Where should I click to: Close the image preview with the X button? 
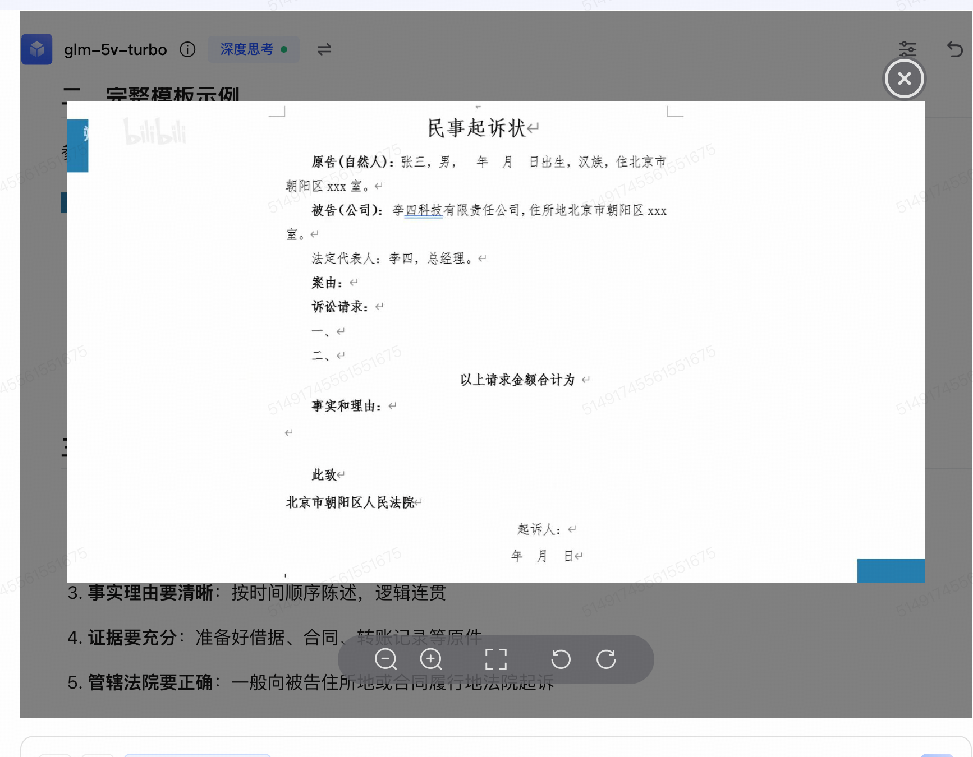(904, 79)
